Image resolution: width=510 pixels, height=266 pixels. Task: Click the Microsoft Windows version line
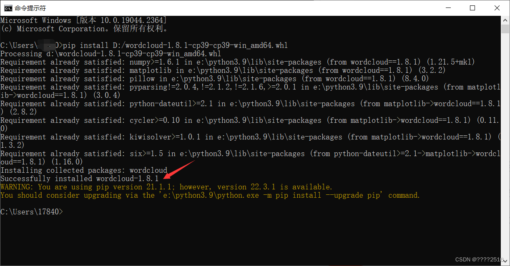click(x=83, y=20)
